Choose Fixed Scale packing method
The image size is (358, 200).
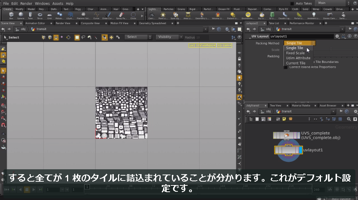[x=295, y=53]
